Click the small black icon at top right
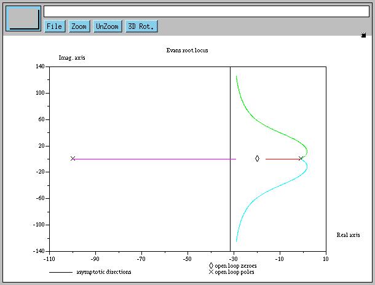The height and width of the screenshot is (285, 375). [363, 35]
